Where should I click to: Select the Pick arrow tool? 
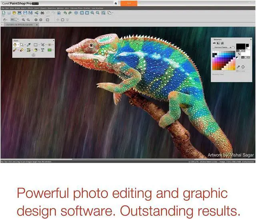pyautogui.click(x=22, y=45)
